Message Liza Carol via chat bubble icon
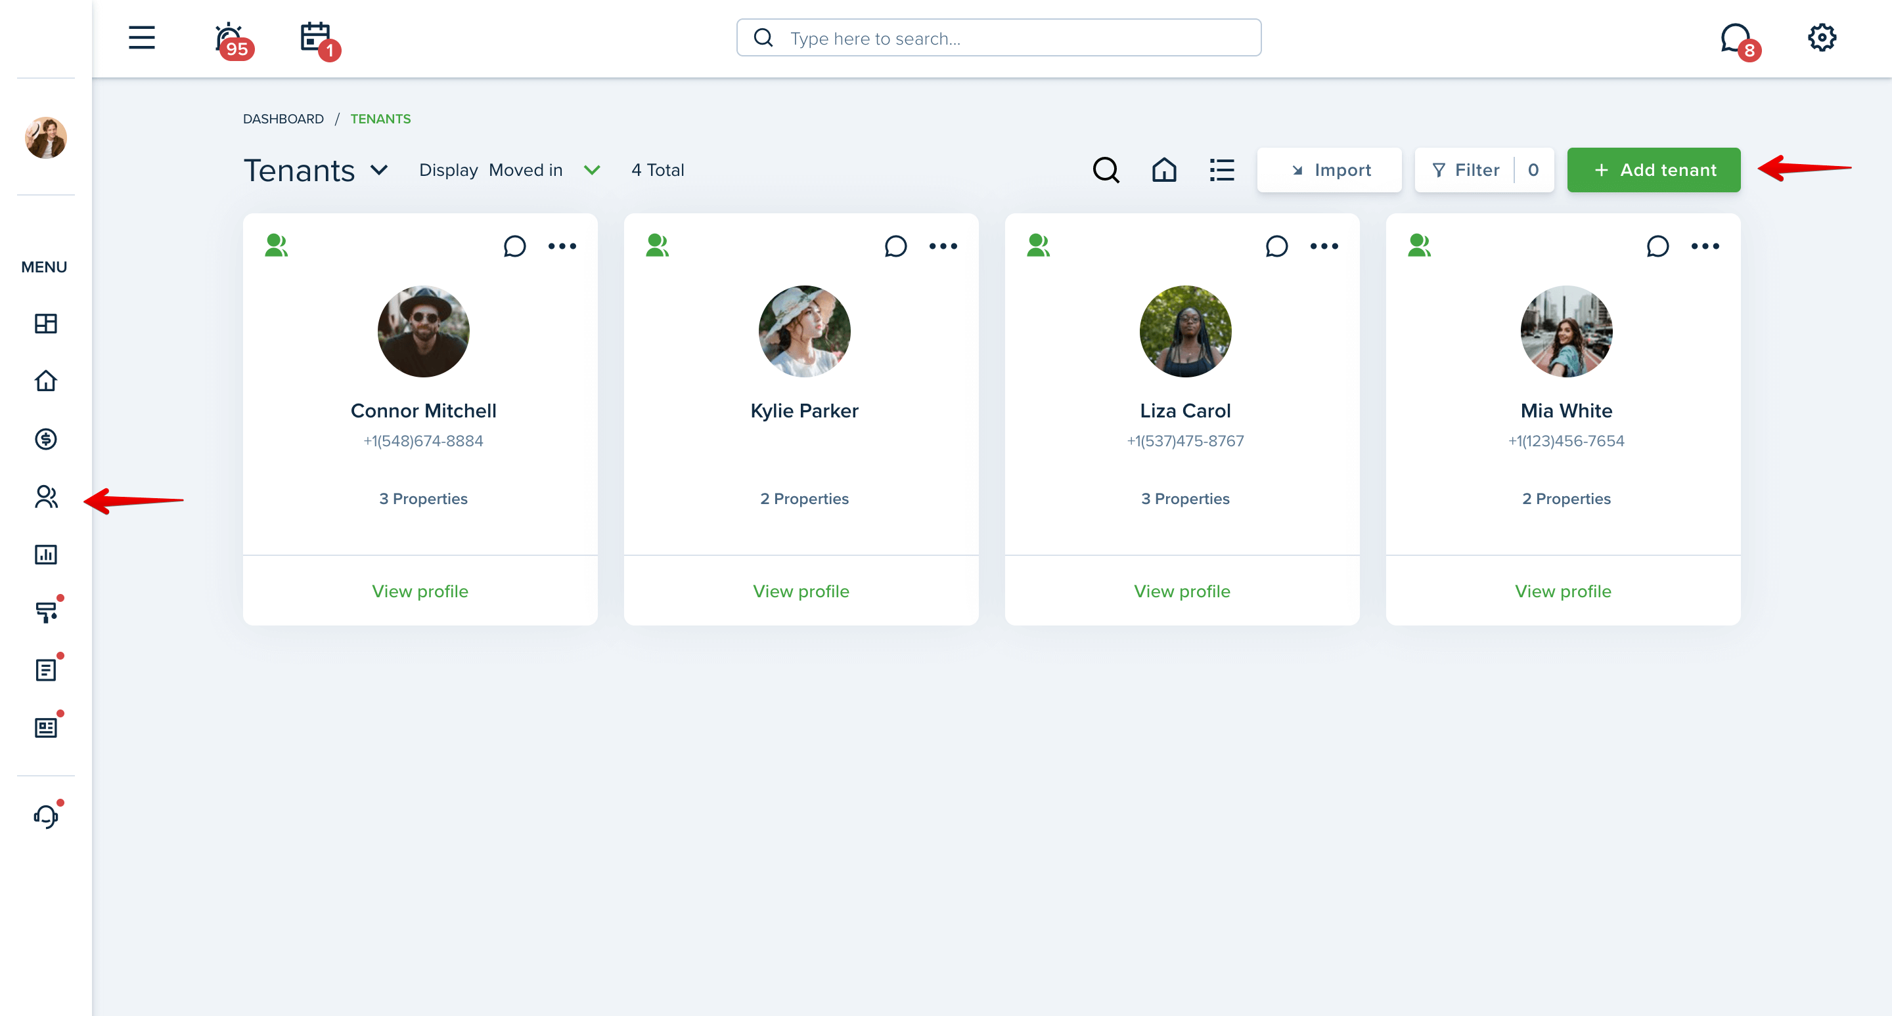The width and height of the screenshot is (1892, 1016). [x=1276, y=245]
